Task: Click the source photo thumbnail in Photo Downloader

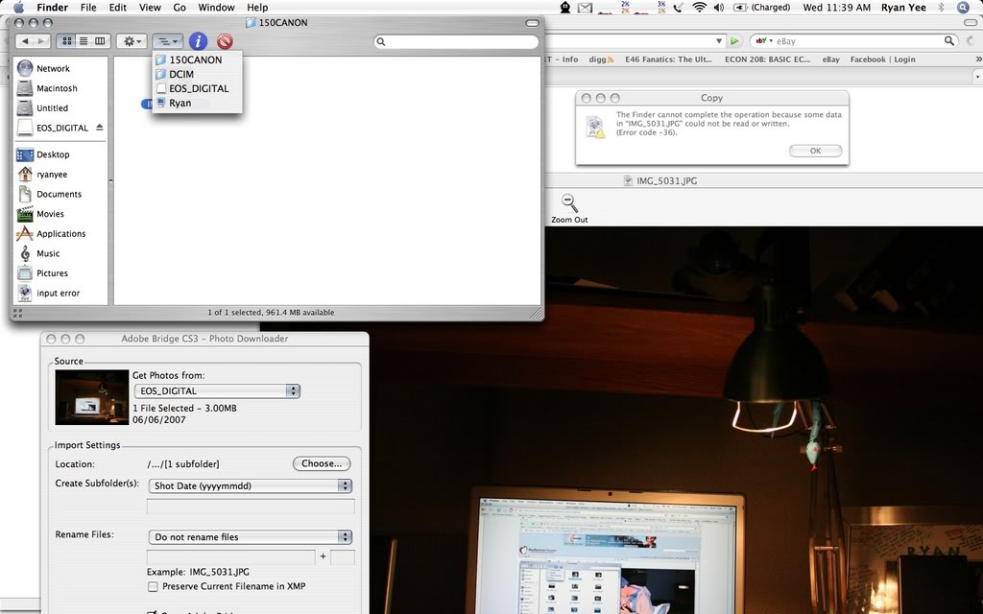Action: (x=92, y=397)
